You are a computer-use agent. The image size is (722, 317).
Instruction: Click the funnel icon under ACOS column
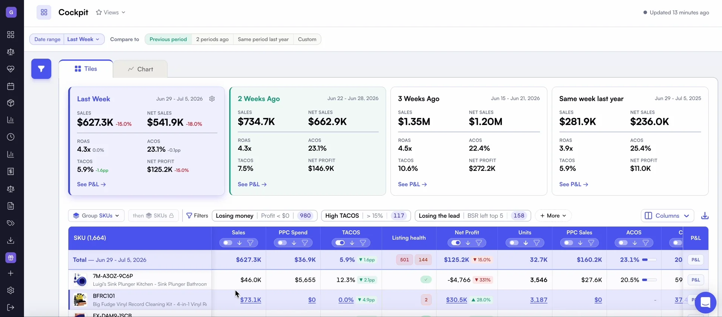click(x=646, y=243)
